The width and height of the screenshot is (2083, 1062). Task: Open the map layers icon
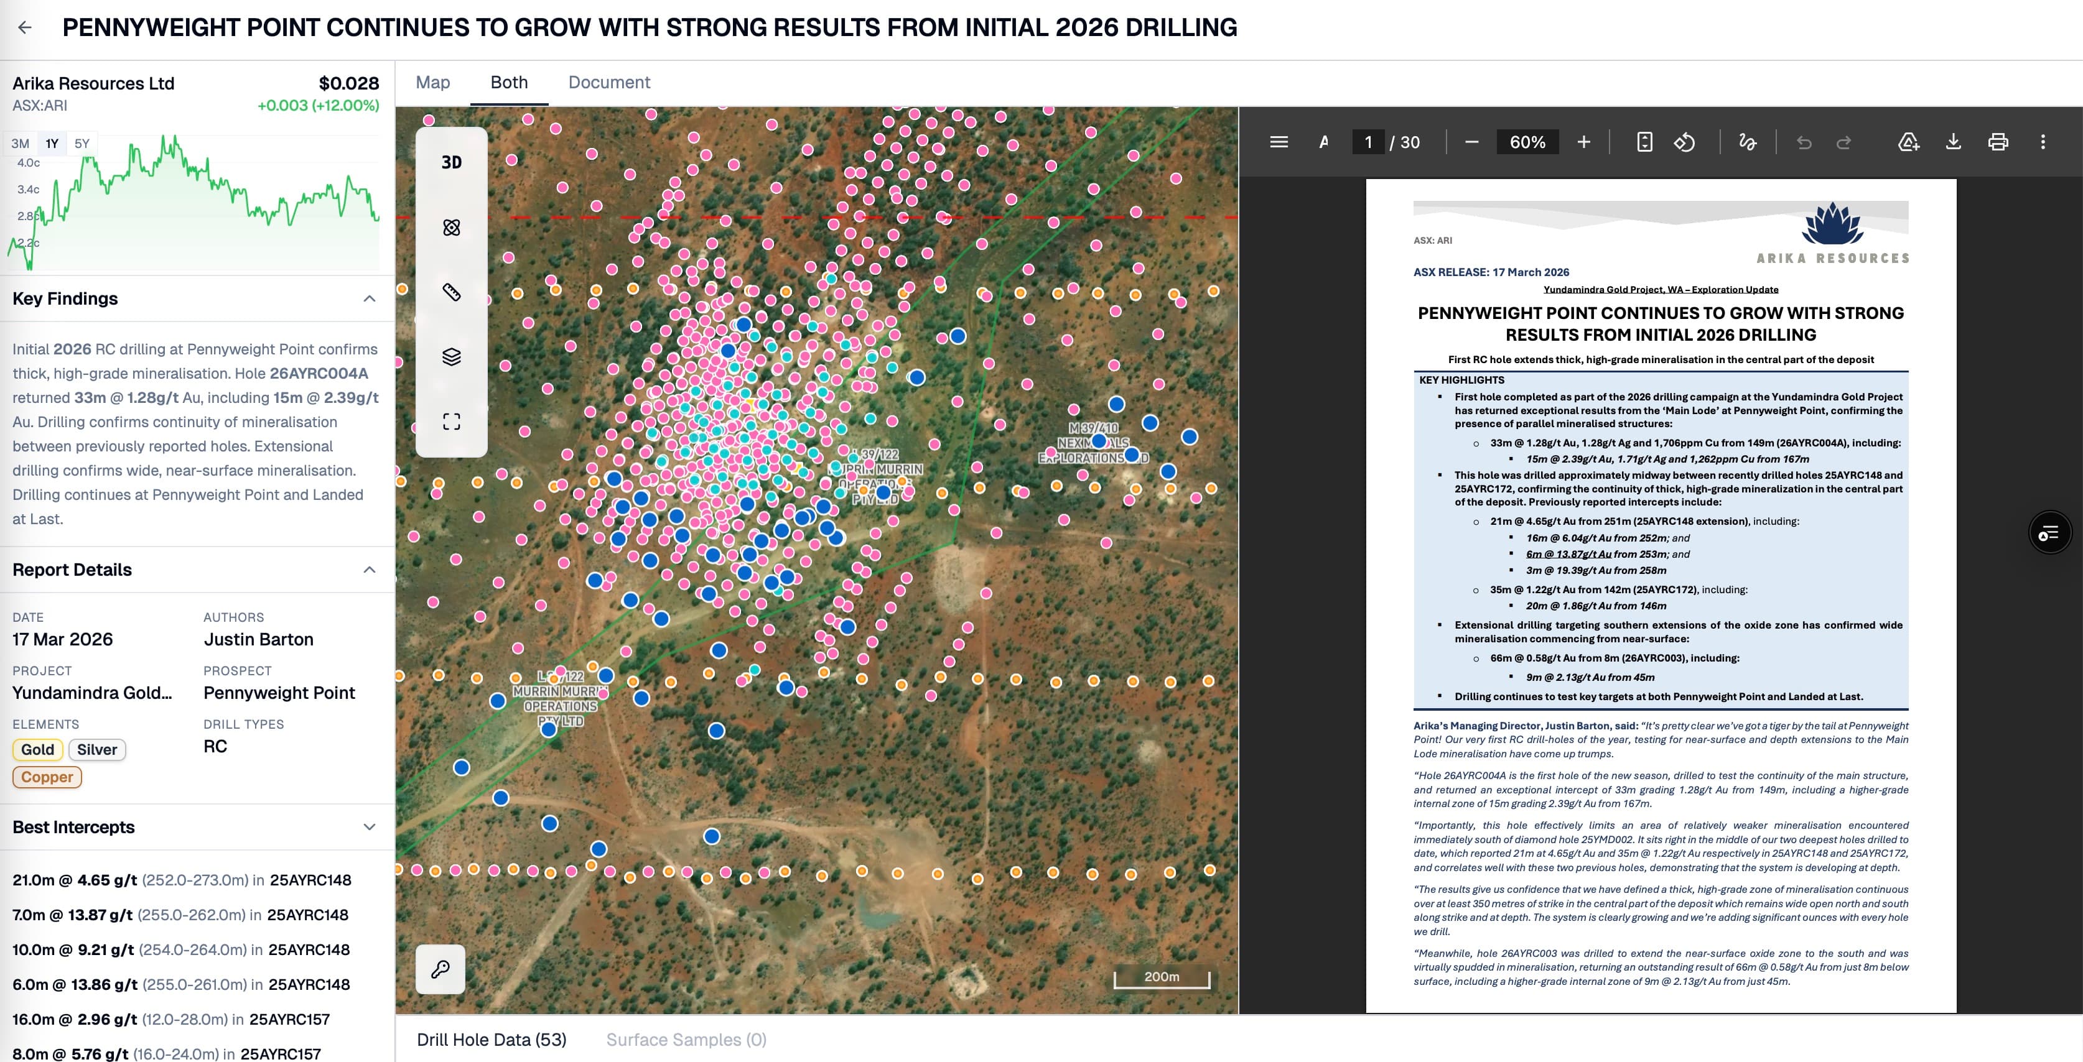451,356
